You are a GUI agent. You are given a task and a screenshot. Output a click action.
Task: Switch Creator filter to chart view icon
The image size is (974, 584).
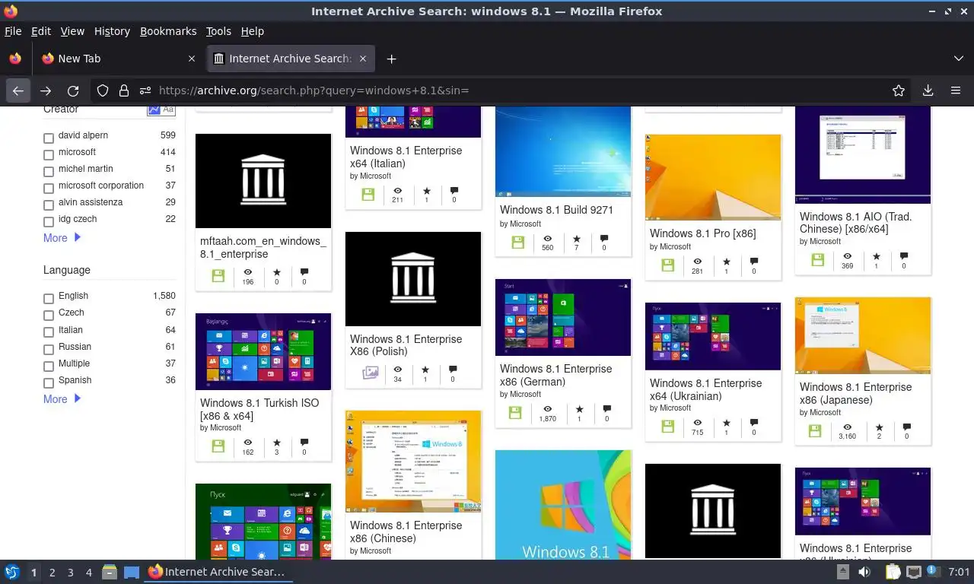tap(154, 109)
